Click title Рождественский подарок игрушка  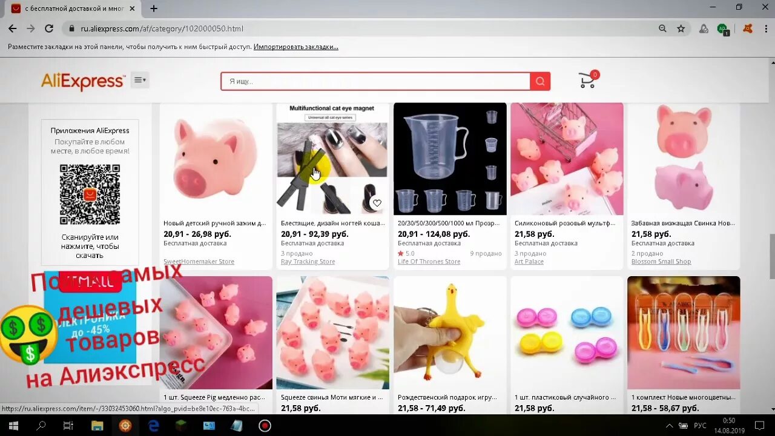[447, 397]
